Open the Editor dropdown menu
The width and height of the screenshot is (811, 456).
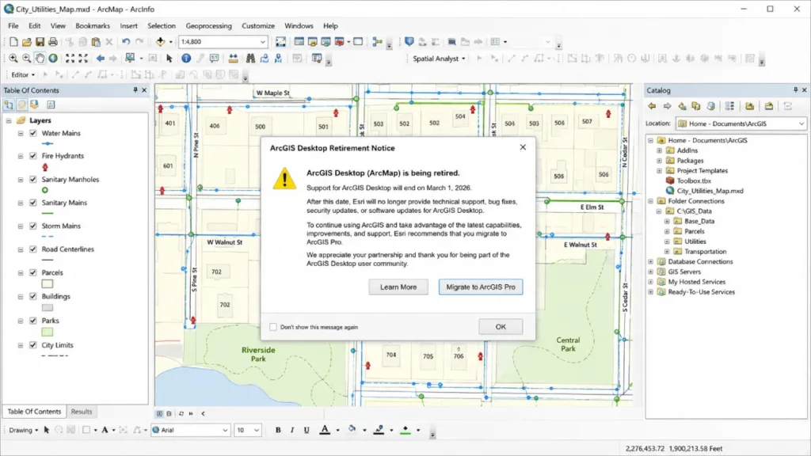click(23, 74)
